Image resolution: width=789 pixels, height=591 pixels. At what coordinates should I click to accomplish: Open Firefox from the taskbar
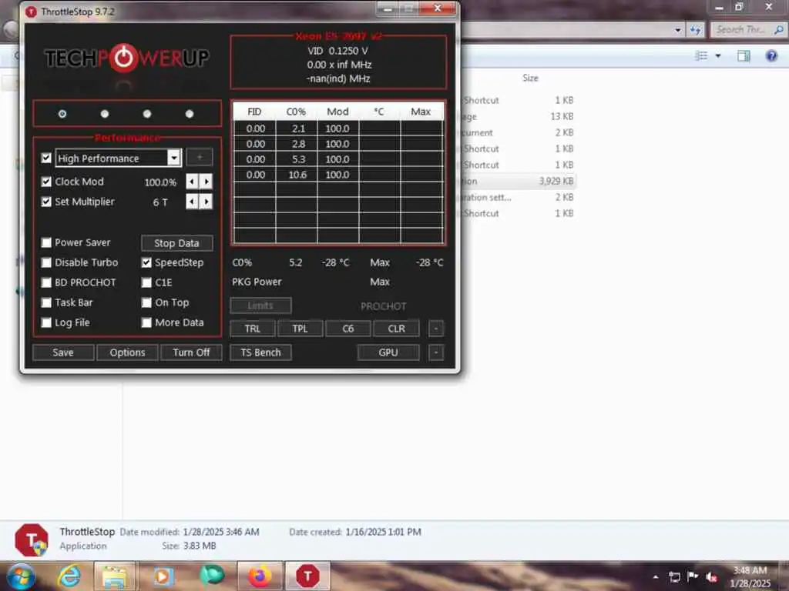pos(260,576)
